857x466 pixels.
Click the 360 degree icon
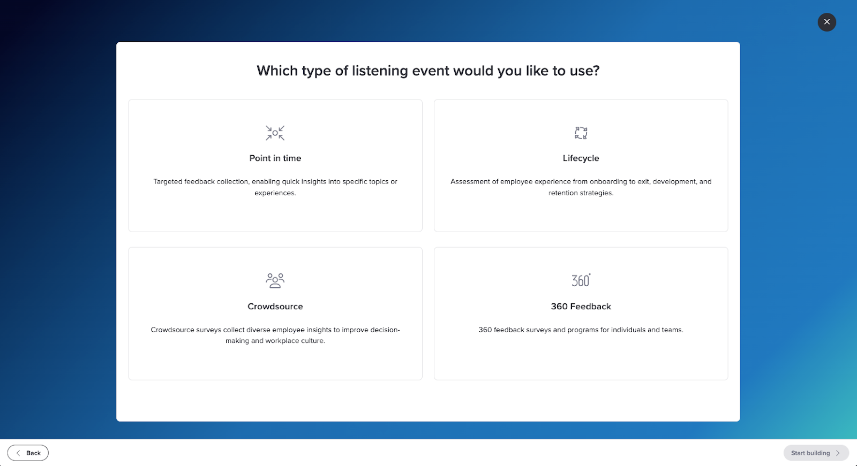point(581,280)
